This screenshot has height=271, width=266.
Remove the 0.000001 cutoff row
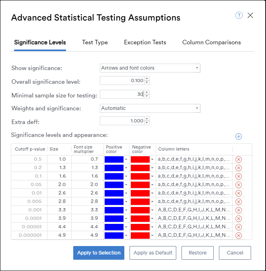[239, 236]
